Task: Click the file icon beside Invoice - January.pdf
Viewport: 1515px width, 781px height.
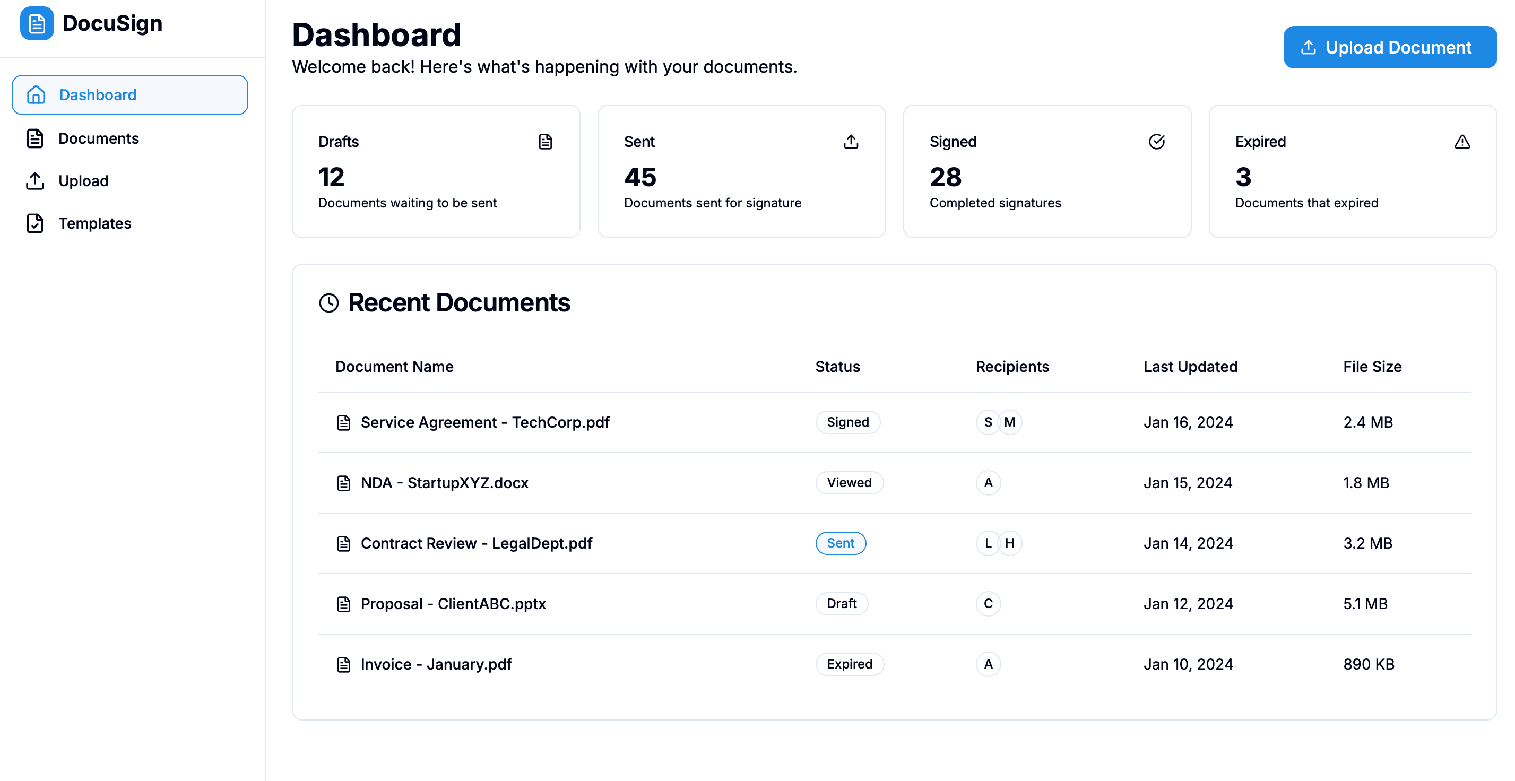Action: [344, 664]
